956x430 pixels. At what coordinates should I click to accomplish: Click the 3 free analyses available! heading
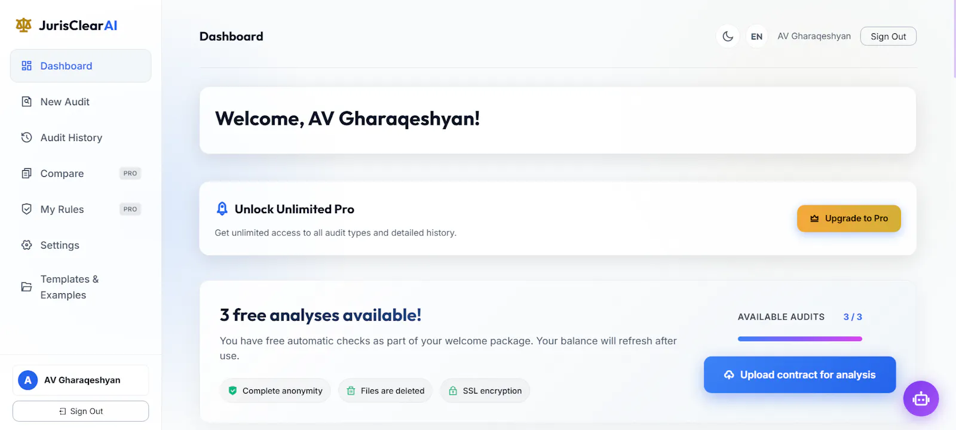320,315
